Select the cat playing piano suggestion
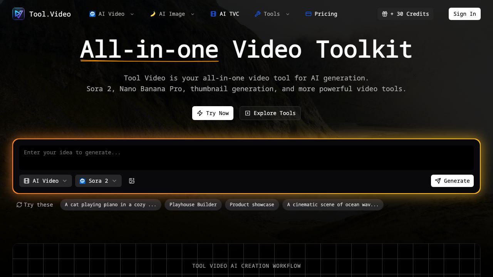 click(111, 205)
